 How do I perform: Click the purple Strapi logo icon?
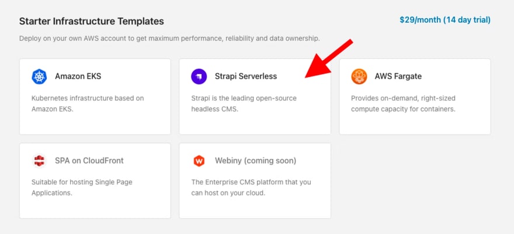199,76
